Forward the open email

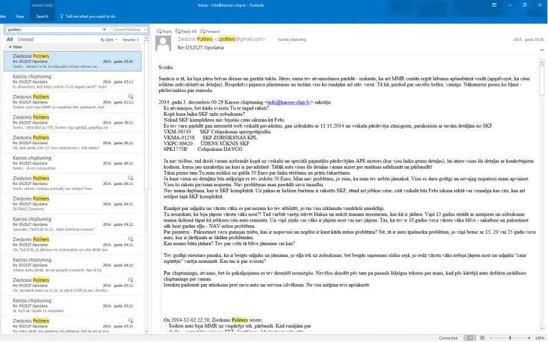click(x=209, y=32)
